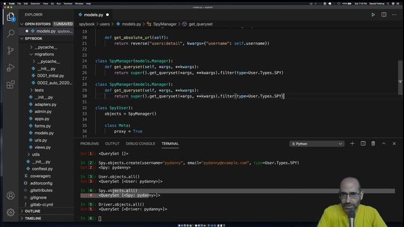
Task: Click the editor vertical scrollbar
Action: coord(400,77)
